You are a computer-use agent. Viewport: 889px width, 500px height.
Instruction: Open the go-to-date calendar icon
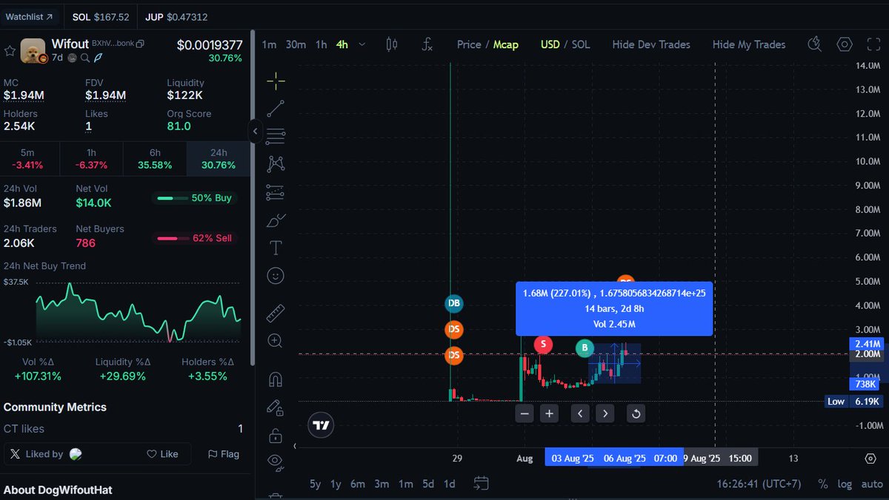click(x=481, y=484)
